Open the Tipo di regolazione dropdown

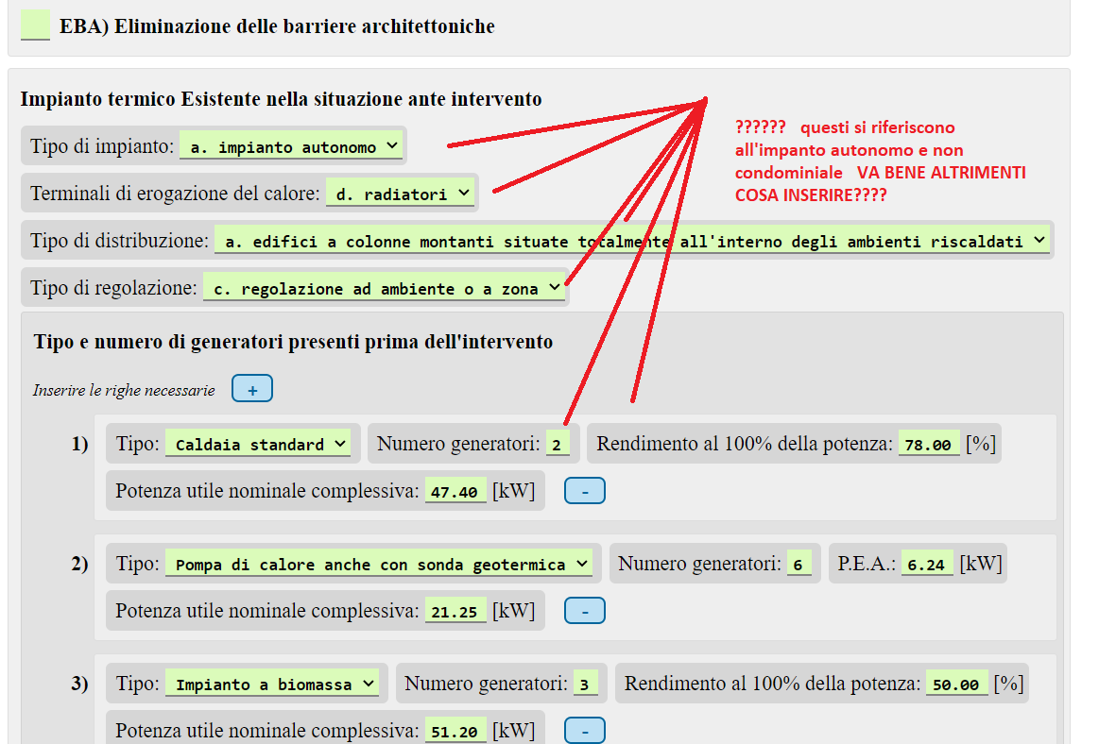click(x=384, y=289)
